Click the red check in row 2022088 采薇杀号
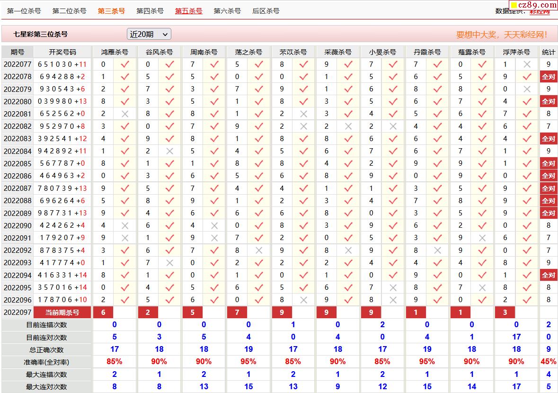 pyautogui.click(x=348, y=200)
